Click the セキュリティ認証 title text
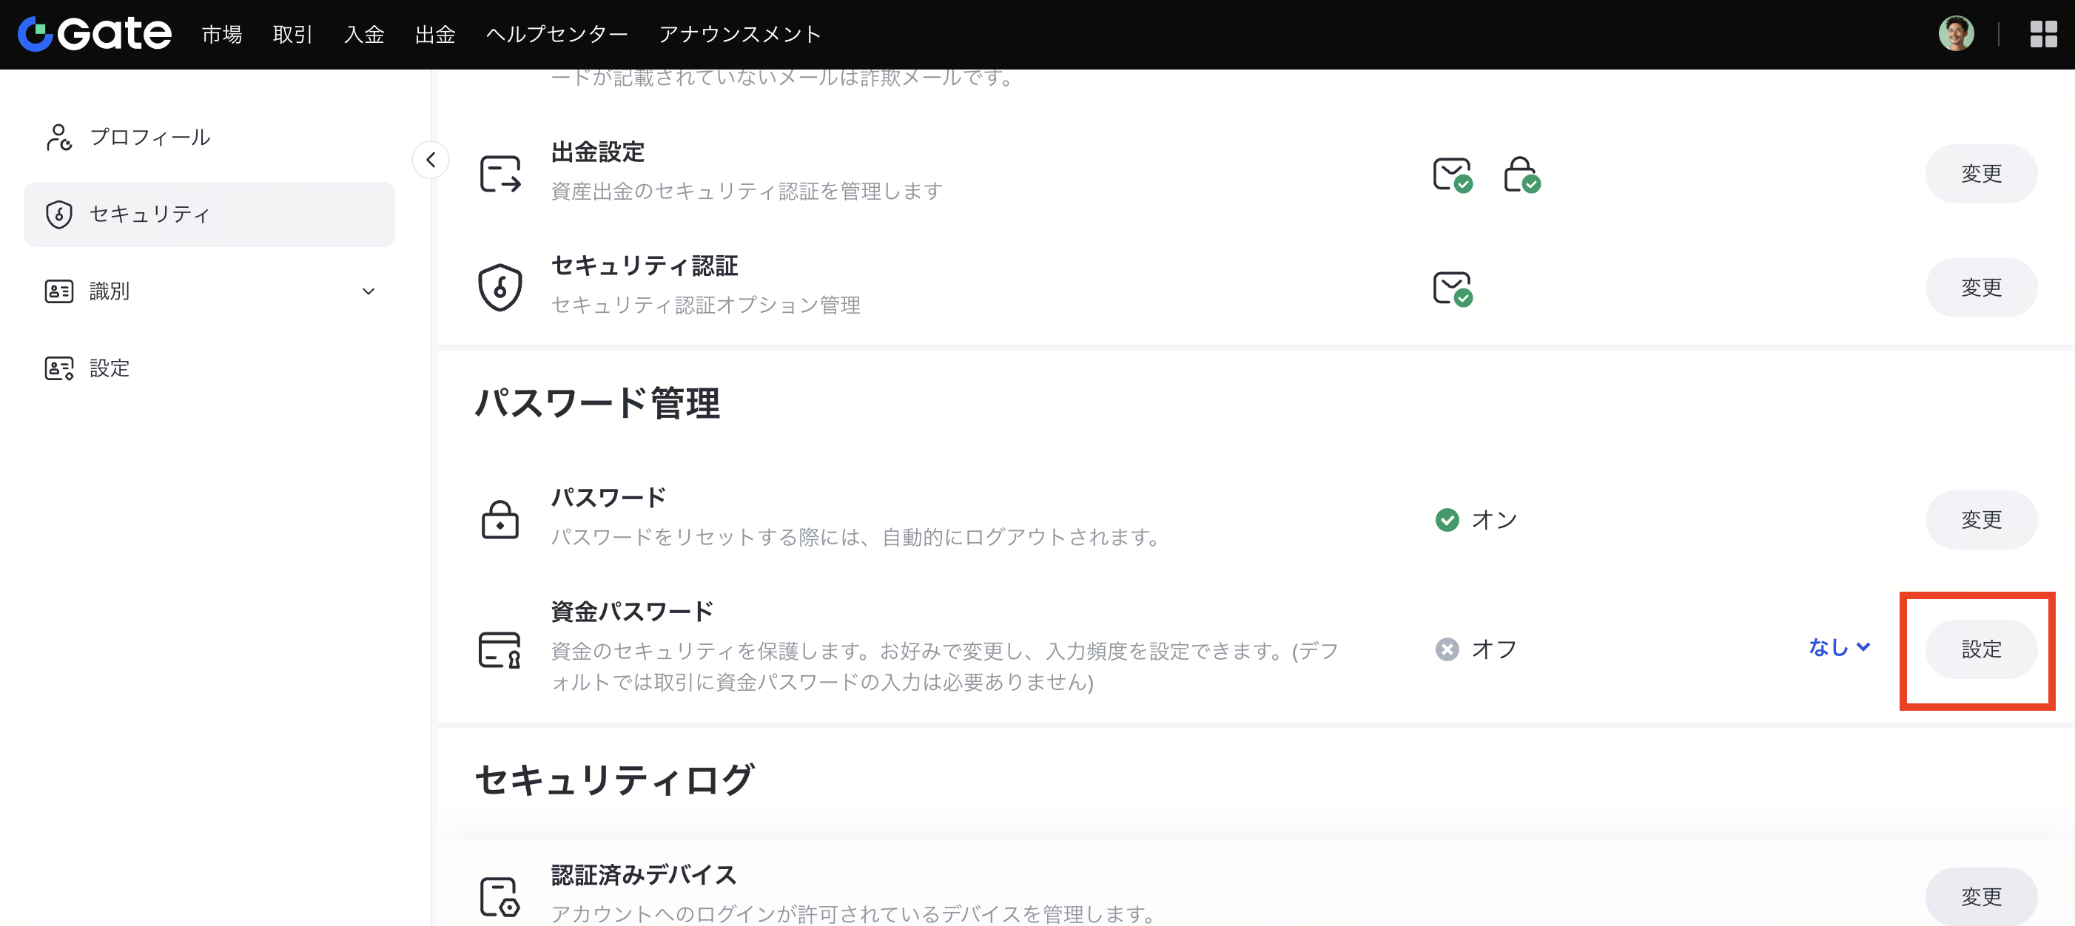Image resolution: width=2075 pixels, height=926 pixels. (645, 265)
